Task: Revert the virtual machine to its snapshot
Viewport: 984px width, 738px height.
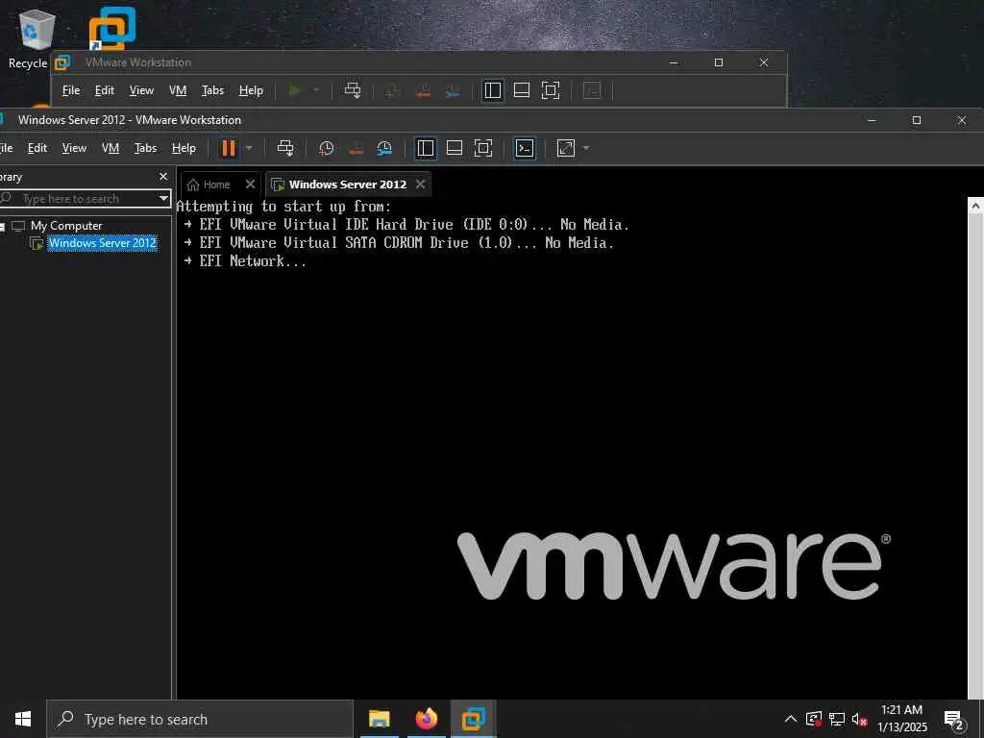Action: (356, 148)
